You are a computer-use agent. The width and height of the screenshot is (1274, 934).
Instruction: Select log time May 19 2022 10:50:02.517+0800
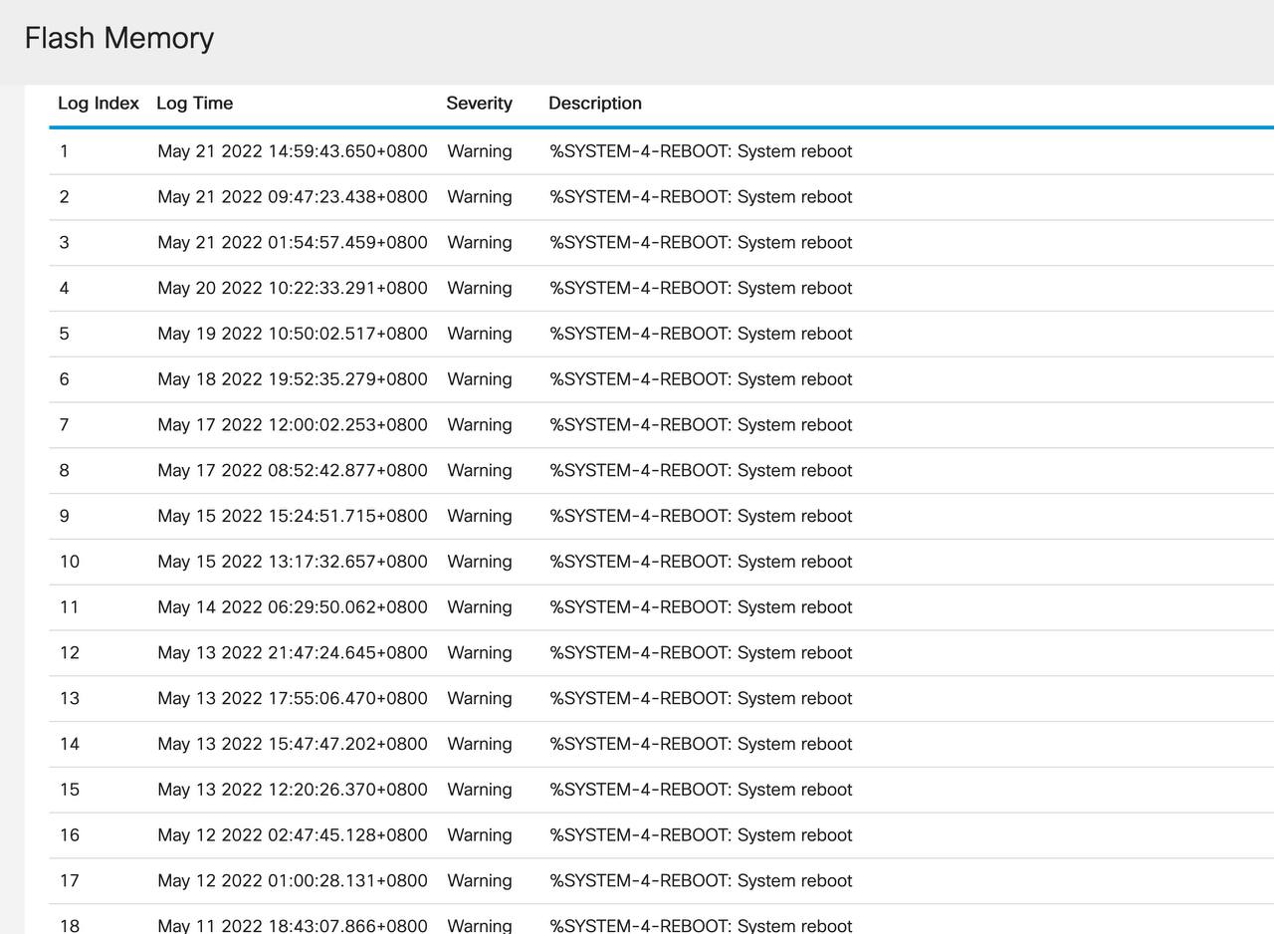[293, 334]
